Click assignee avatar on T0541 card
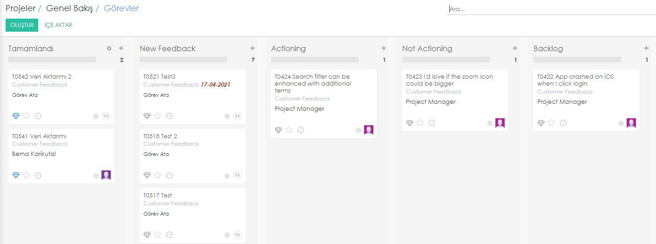 coord(106,175)
